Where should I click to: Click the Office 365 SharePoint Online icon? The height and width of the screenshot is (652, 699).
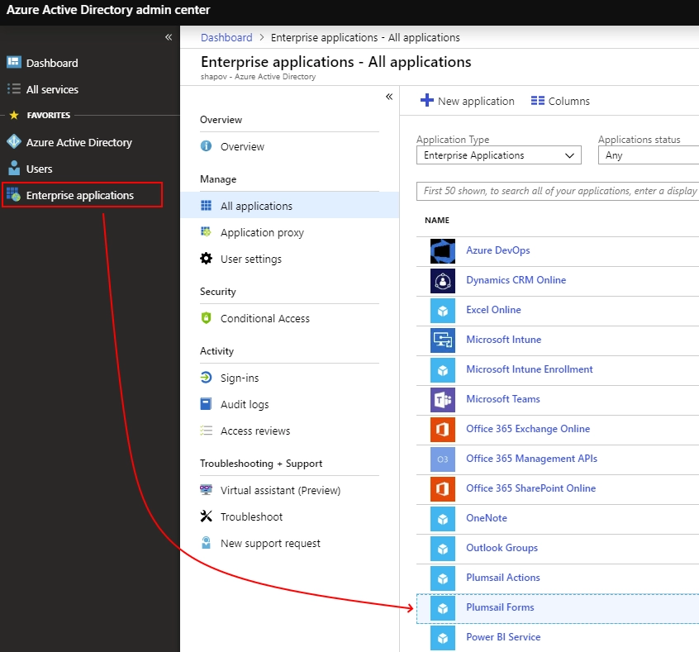443,489
